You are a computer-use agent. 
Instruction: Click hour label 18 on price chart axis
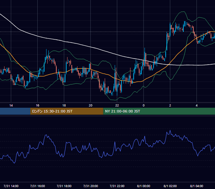(64, 106)
